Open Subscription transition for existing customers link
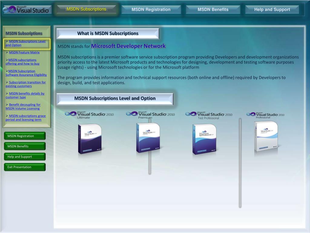 point(26,84)
